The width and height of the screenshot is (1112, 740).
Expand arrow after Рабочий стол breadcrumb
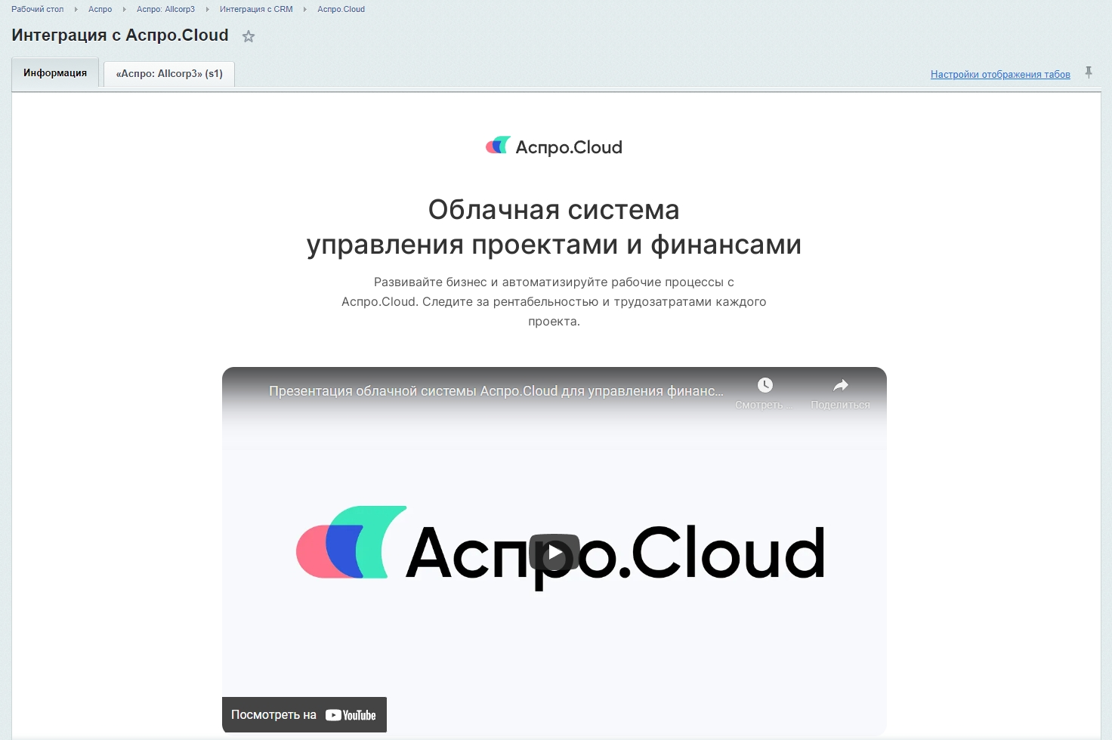point(76,9)
